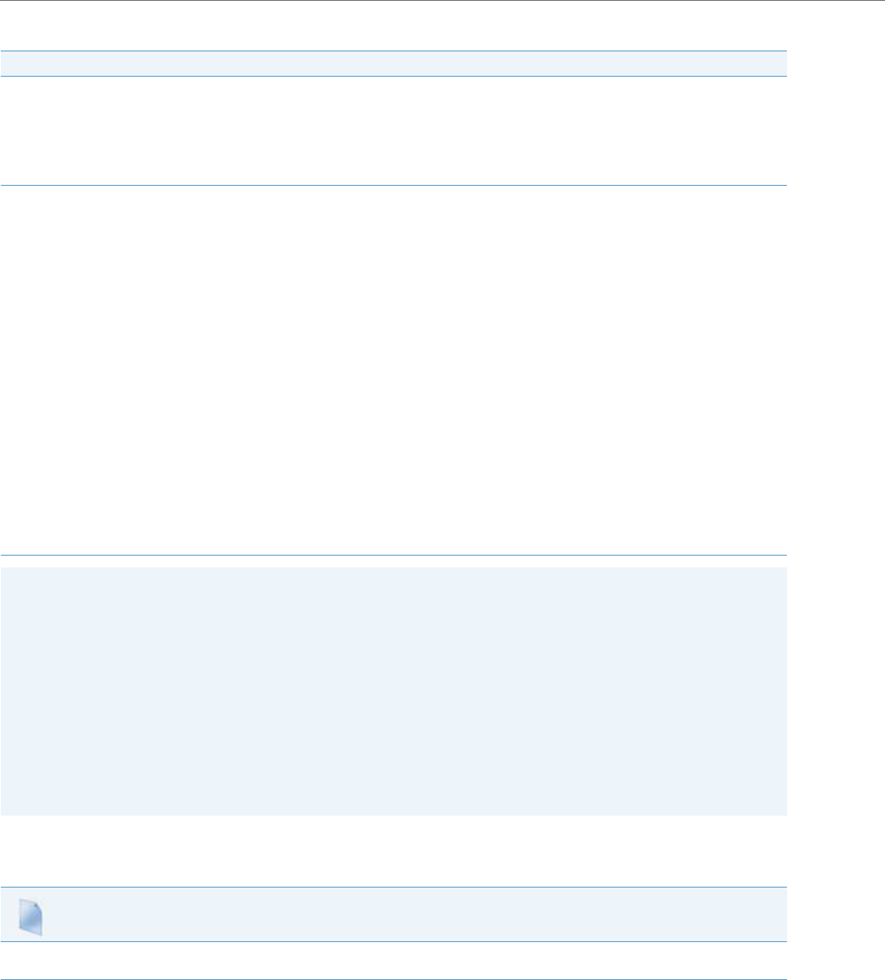The height and width of the screenshot is (980, 885).
Task: Click the large white table body area
Action: point(393,370)
